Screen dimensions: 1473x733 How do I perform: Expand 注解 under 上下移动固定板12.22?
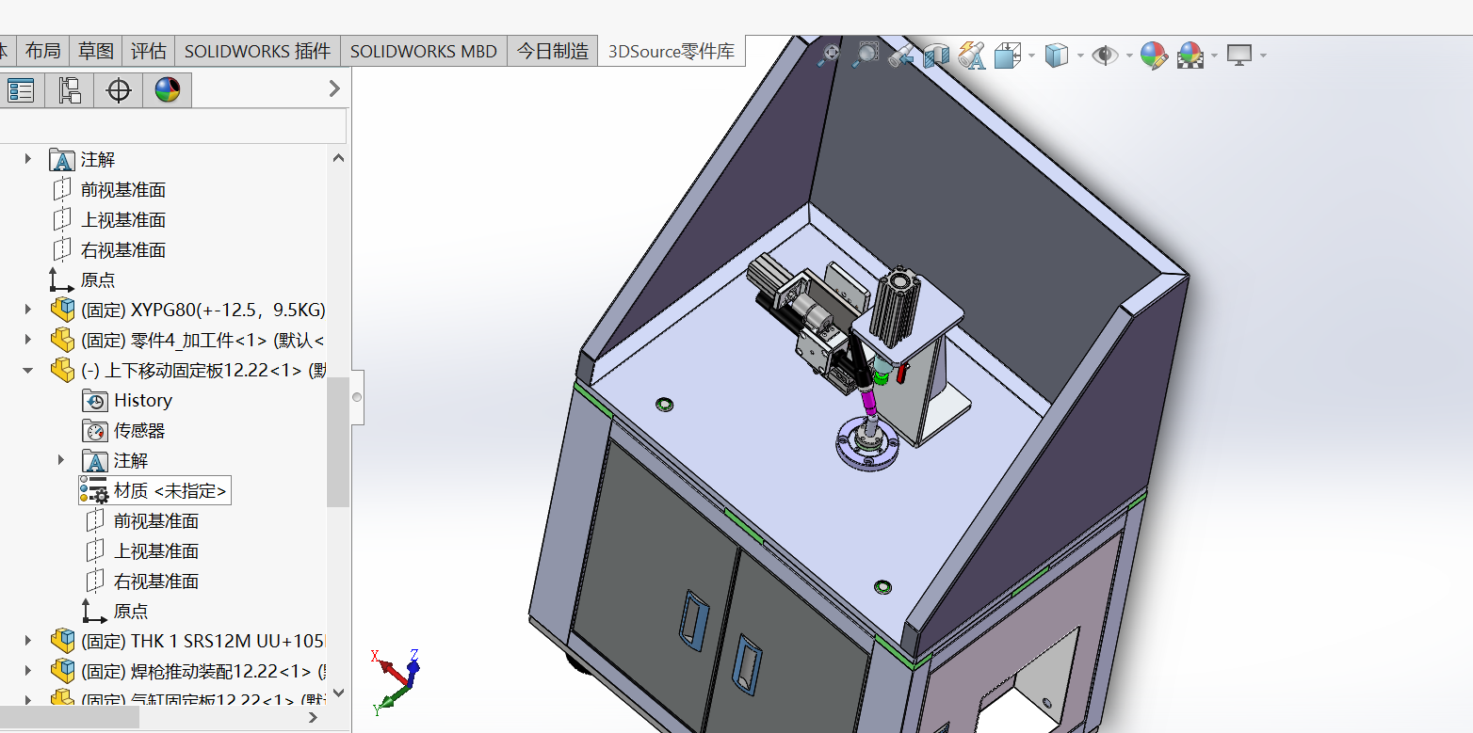61,460
